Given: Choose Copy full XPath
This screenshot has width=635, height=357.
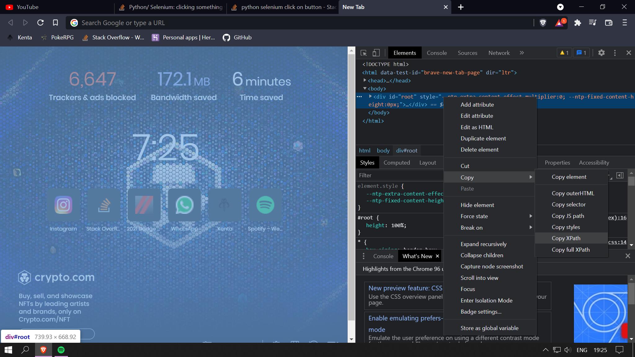Looking at the screenshot, I should (571, 250).
